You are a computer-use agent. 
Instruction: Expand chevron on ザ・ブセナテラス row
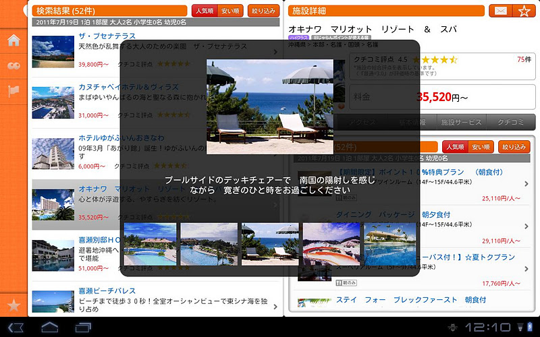point(275,52)
